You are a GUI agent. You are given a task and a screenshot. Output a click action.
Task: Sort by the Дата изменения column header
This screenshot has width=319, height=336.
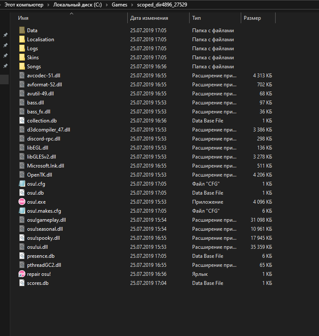tap(149, 18)
